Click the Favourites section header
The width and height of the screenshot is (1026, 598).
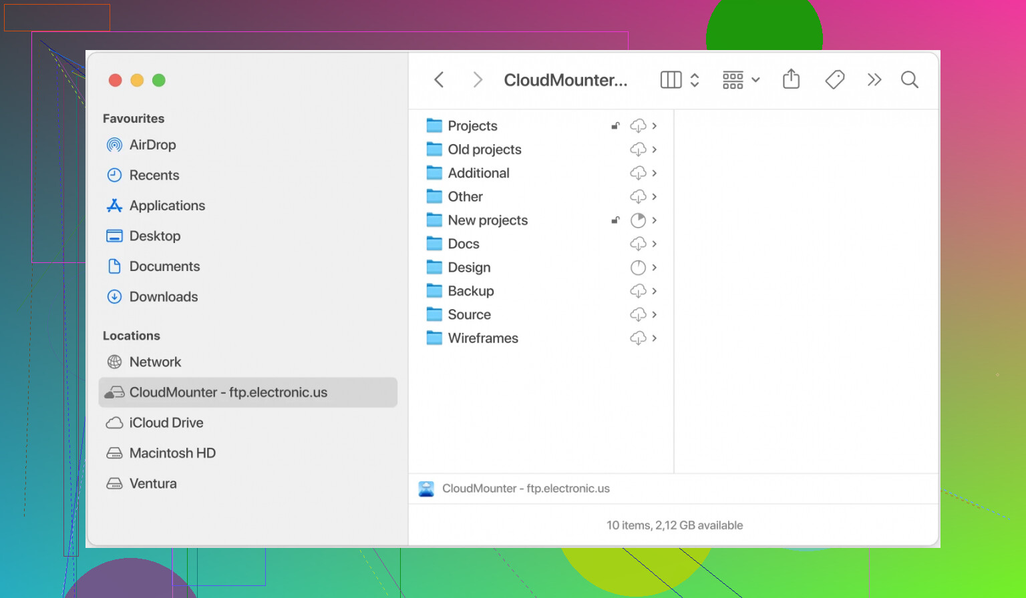pyautogui.click(x=134, y=118)
